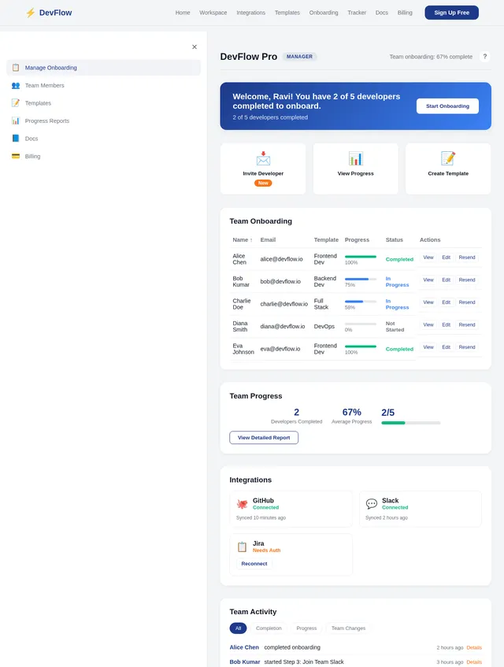Resend invite to Charlie Doe

tap(467, 302)
